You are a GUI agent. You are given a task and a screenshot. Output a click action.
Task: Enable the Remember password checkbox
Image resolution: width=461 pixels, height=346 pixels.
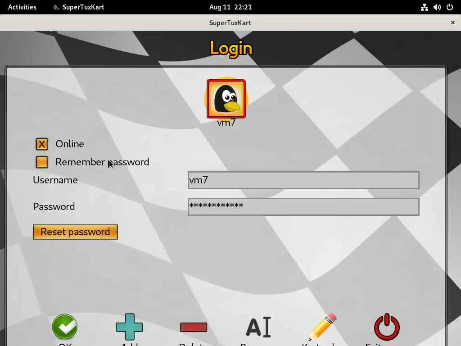pyautogui.click(x=42, y=162)
